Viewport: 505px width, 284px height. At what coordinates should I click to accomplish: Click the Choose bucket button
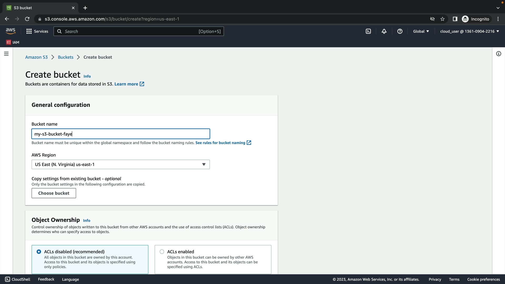[54, 193]
